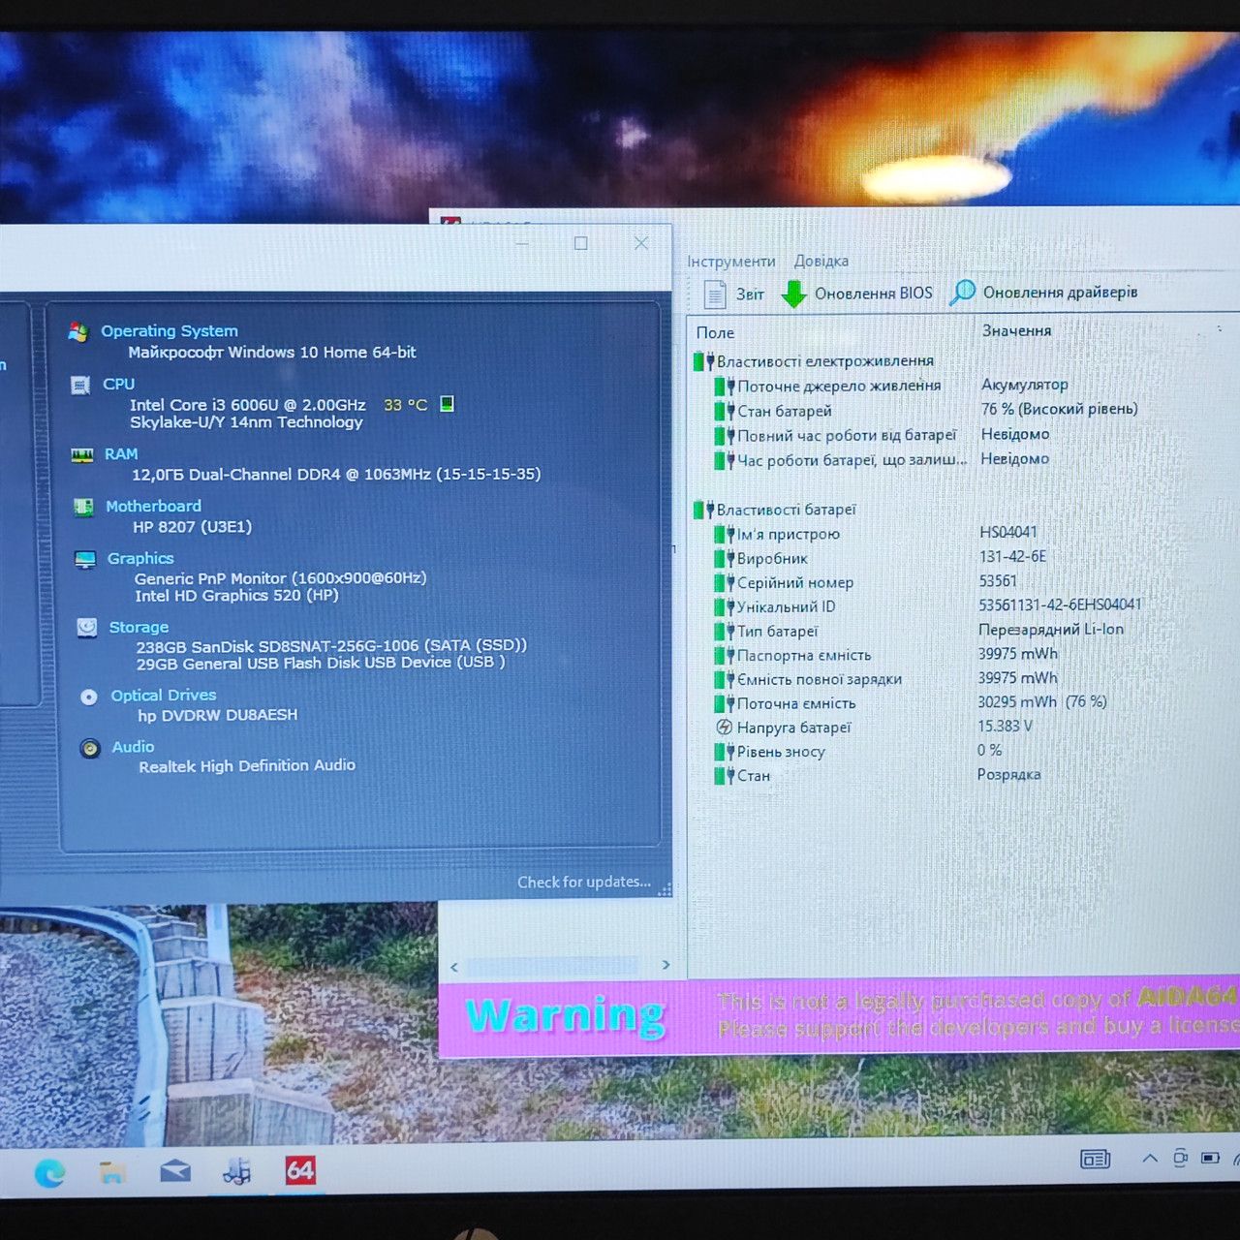Screen dimensions: 1240x1240
Task: Click the 15.383 V voltage value
Action: pyautogui.click(x=1005, y=726)
